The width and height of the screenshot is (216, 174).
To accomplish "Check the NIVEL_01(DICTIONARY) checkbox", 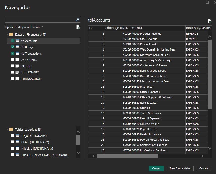I will point(13,148).
